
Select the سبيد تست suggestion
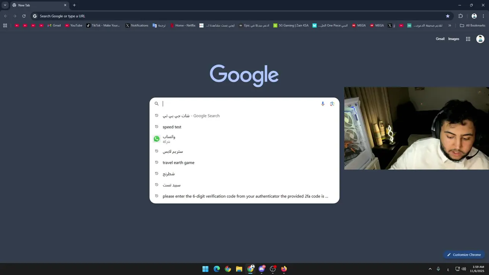pyautogui.click(x=244, y=185)
